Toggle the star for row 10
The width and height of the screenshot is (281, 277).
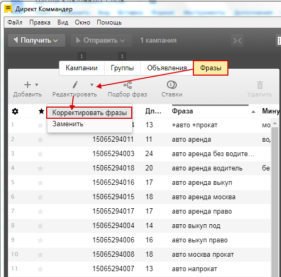40,255
